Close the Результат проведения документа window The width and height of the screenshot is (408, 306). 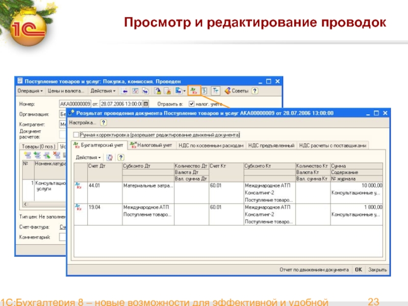click(386, 113)
